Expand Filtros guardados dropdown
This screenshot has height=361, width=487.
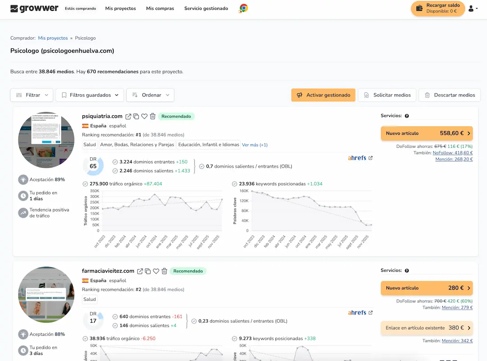coord(90,95)
